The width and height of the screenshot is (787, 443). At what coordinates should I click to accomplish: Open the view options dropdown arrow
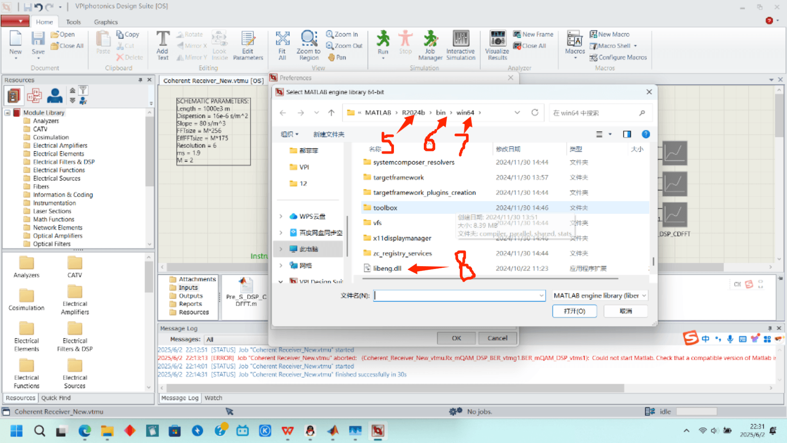click(x=610, y=134)
